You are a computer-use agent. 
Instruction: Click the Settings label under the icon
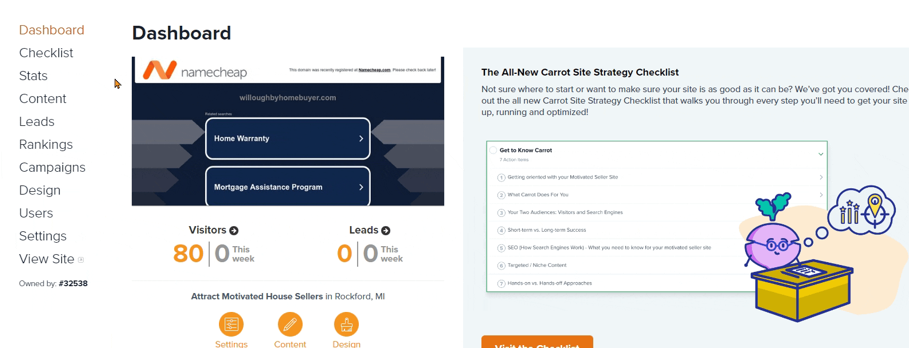pos(231,343)
